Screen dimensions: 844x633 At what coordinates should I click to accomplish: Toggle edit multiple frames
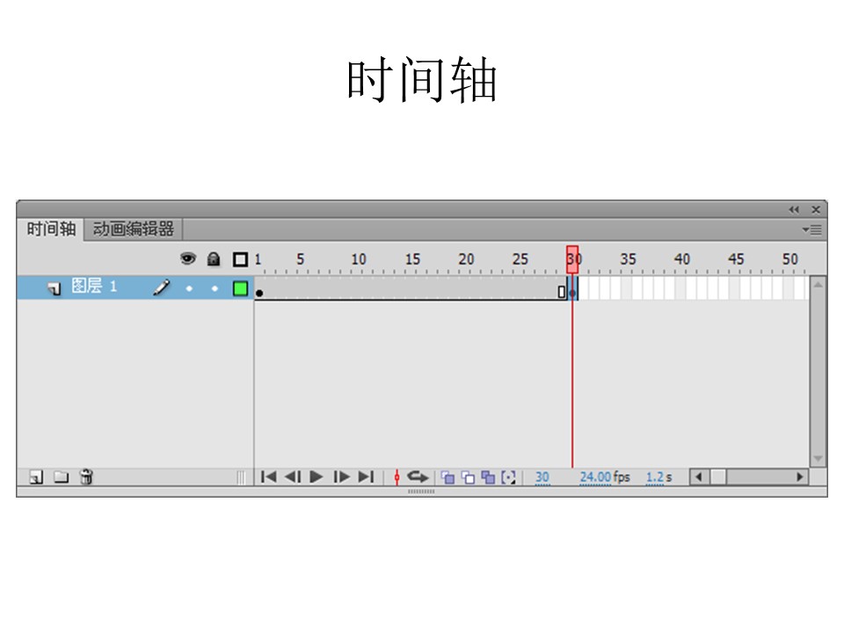click(486, 477)
